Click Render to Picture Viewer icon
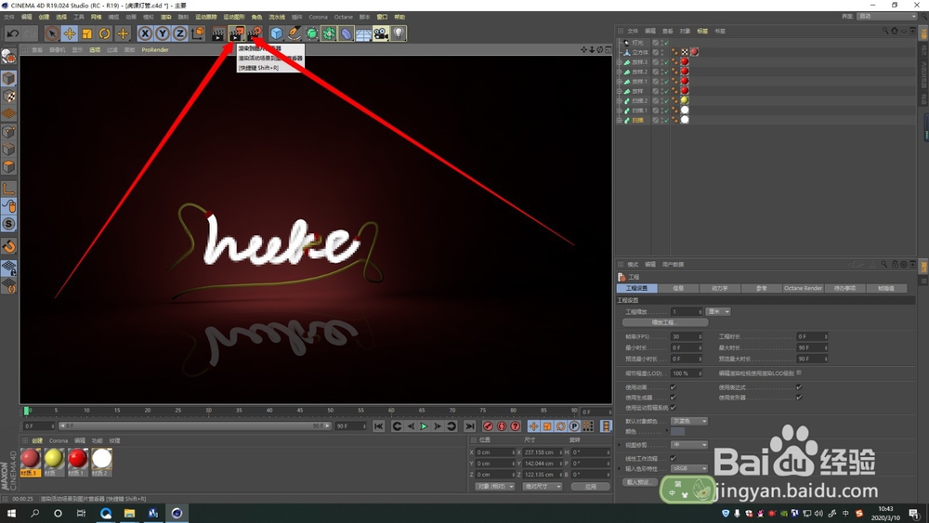Viewport: 929px width, 523px height. point(236,33)
